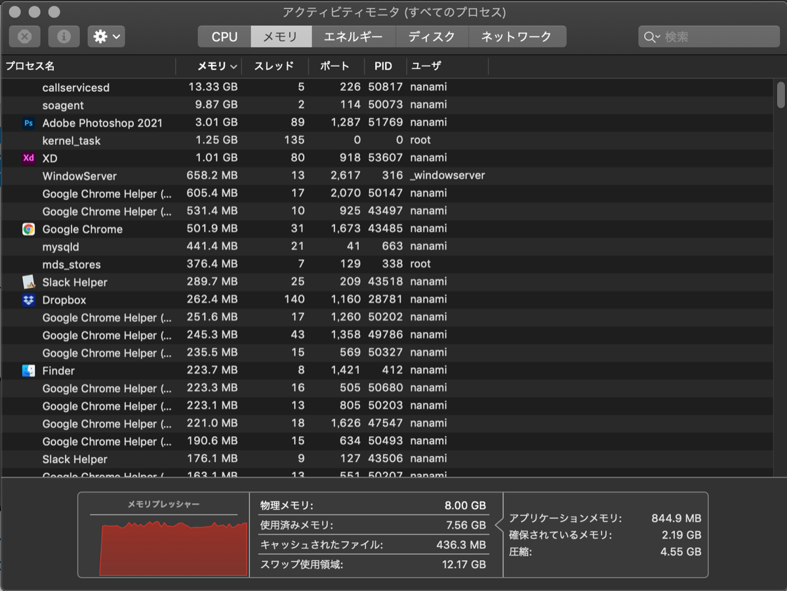Click the _windowserver user cell
The image size is (787, 591).
coord(447,175)
